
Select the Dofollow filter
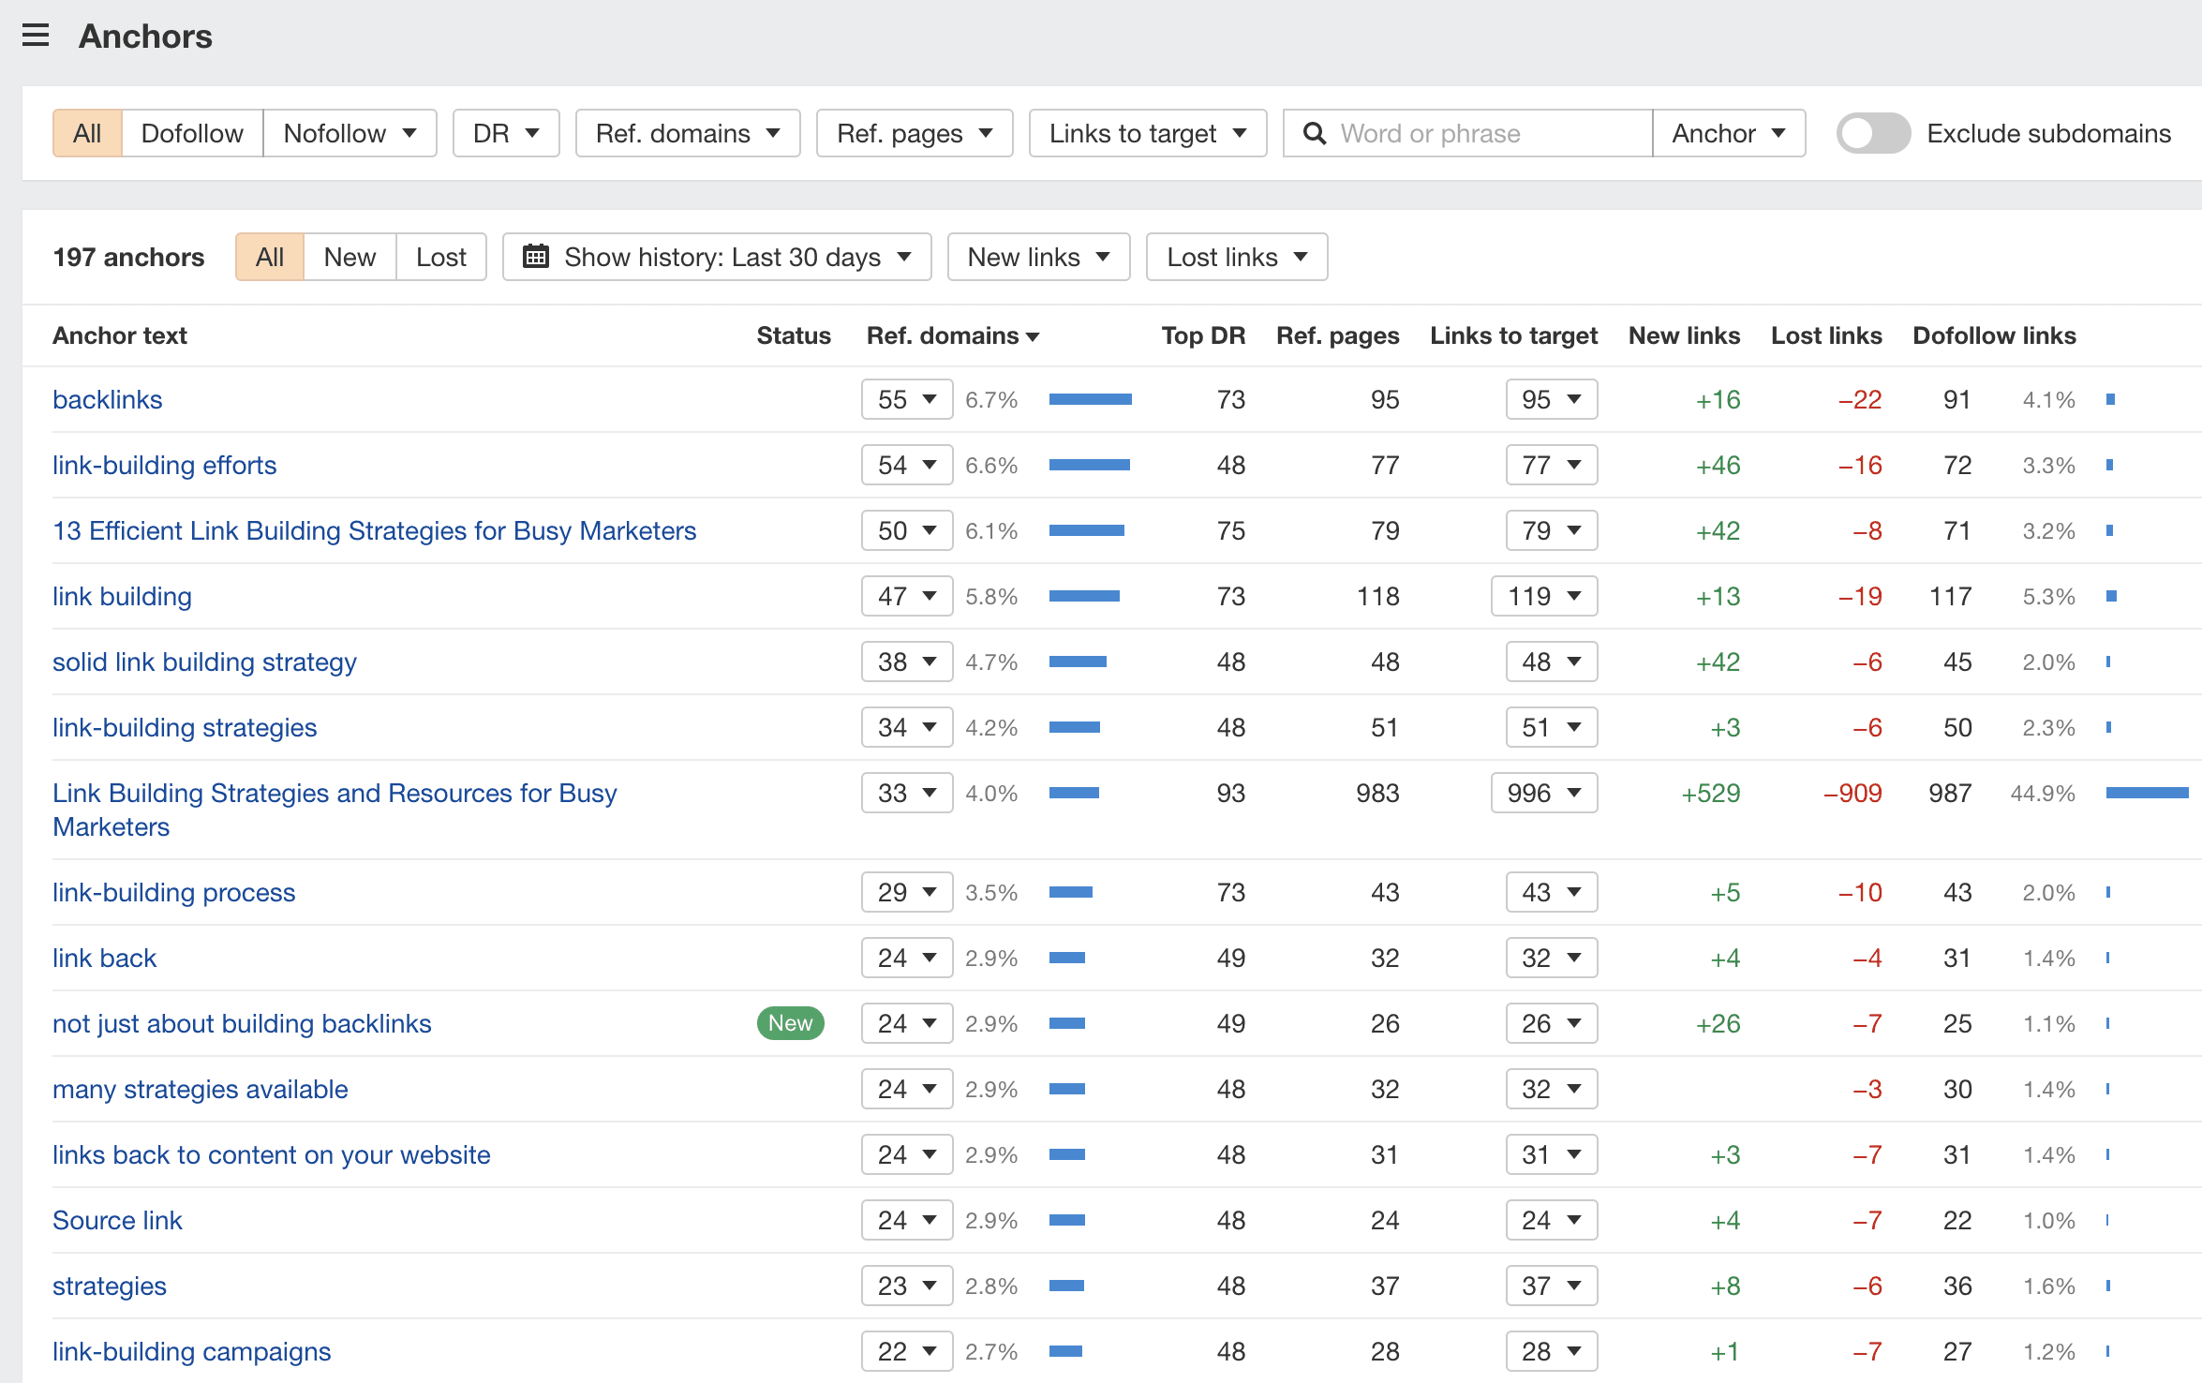coord(192,133)
